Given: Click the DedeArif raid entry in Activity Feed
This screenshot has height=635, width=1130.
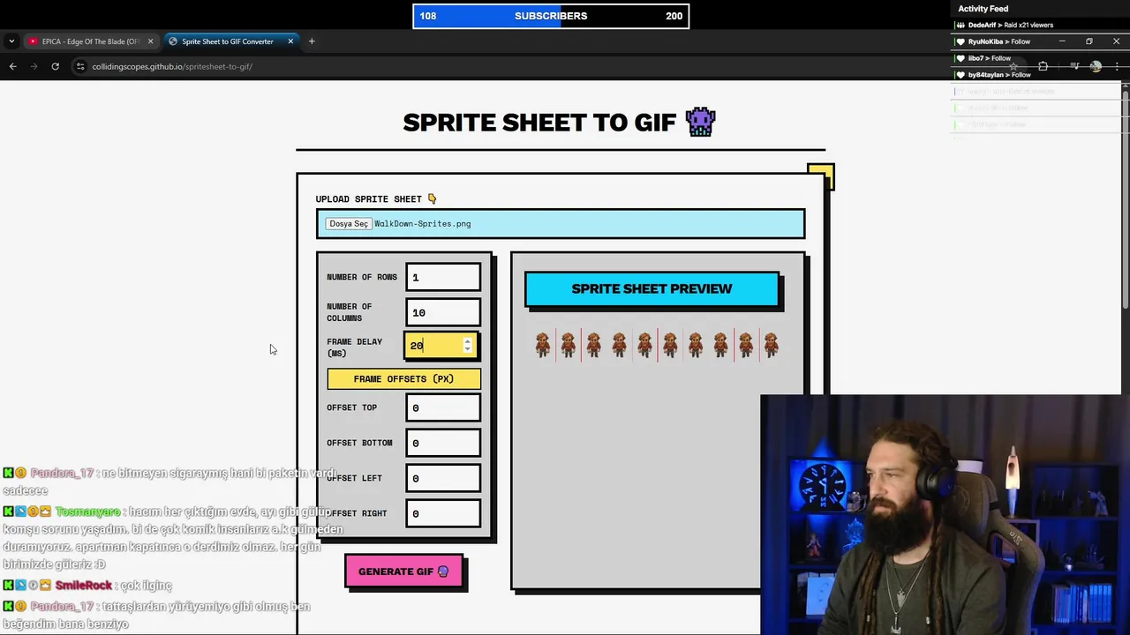Looking at the screenshot, I should pos(1011,26).
